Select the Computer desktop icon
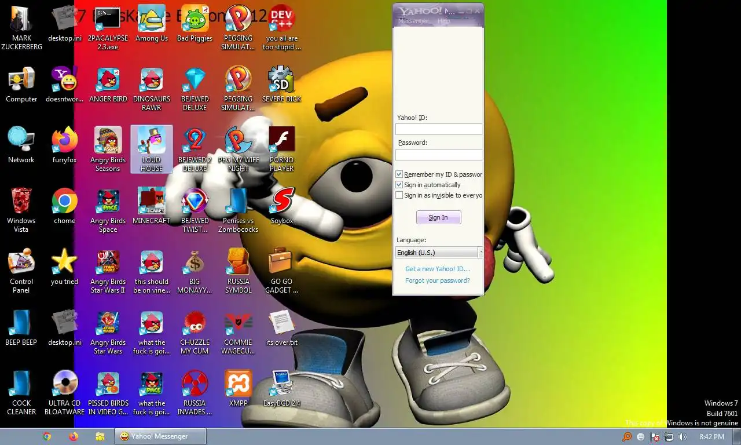The height and width of the screenshot is (445, 741). pos(21,85)
